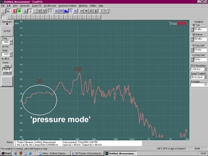Image resolution: width=208 pixels, height=156 pixels.
Task: Click the blue bar-graph display icon
Action: (x=66, y=11)
